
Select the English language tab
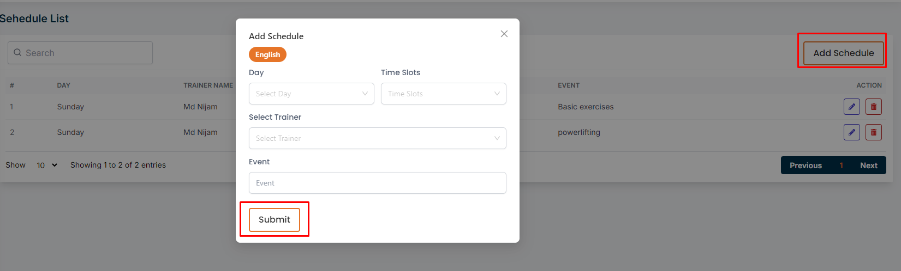(267, 54)
